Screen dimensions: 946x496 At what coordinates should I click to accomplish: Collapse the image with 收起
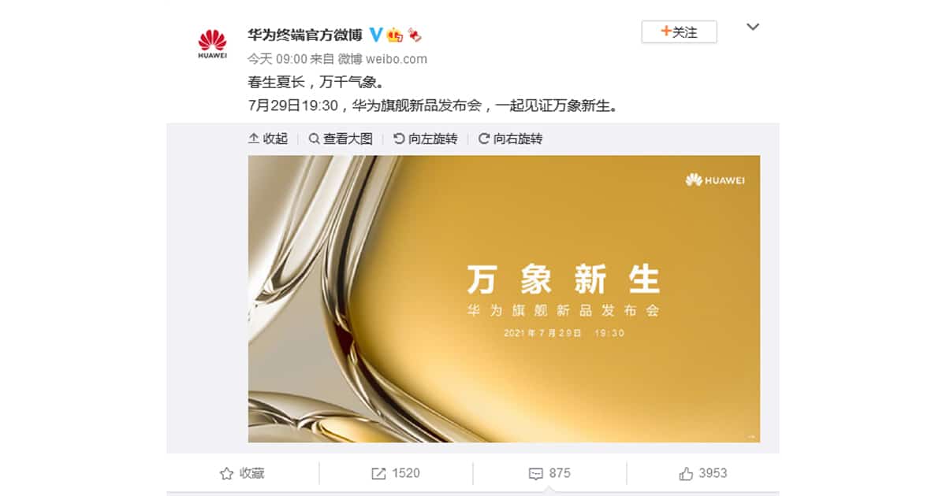268,139
